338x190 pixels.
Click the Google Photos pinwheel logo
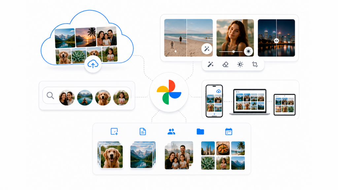point(169,92)
